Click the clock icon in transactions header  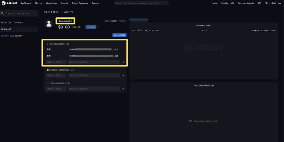pos(139,30)
